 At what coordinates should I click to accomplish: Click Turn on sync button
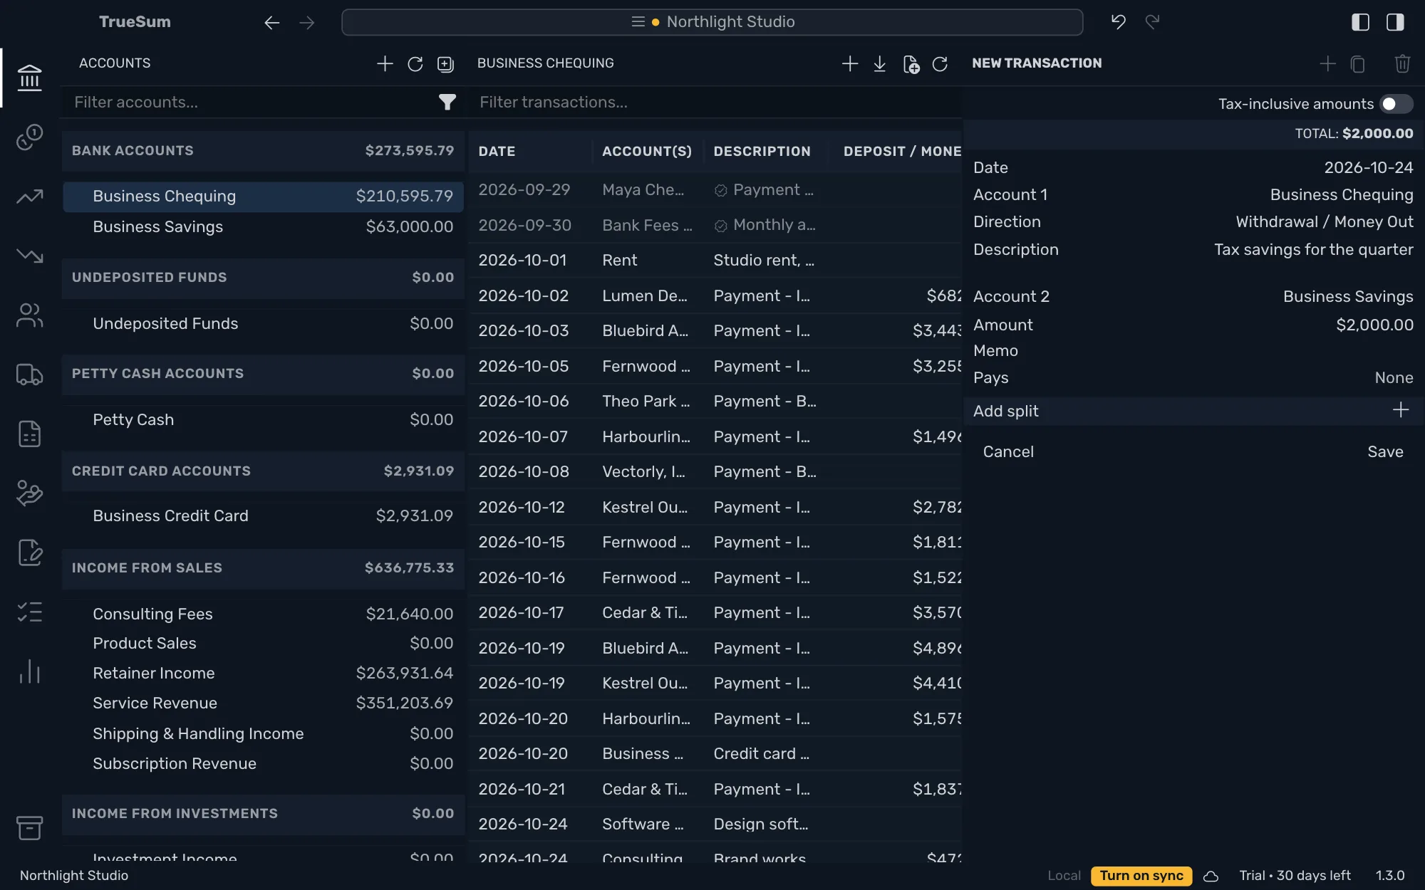coord(1141,876)
